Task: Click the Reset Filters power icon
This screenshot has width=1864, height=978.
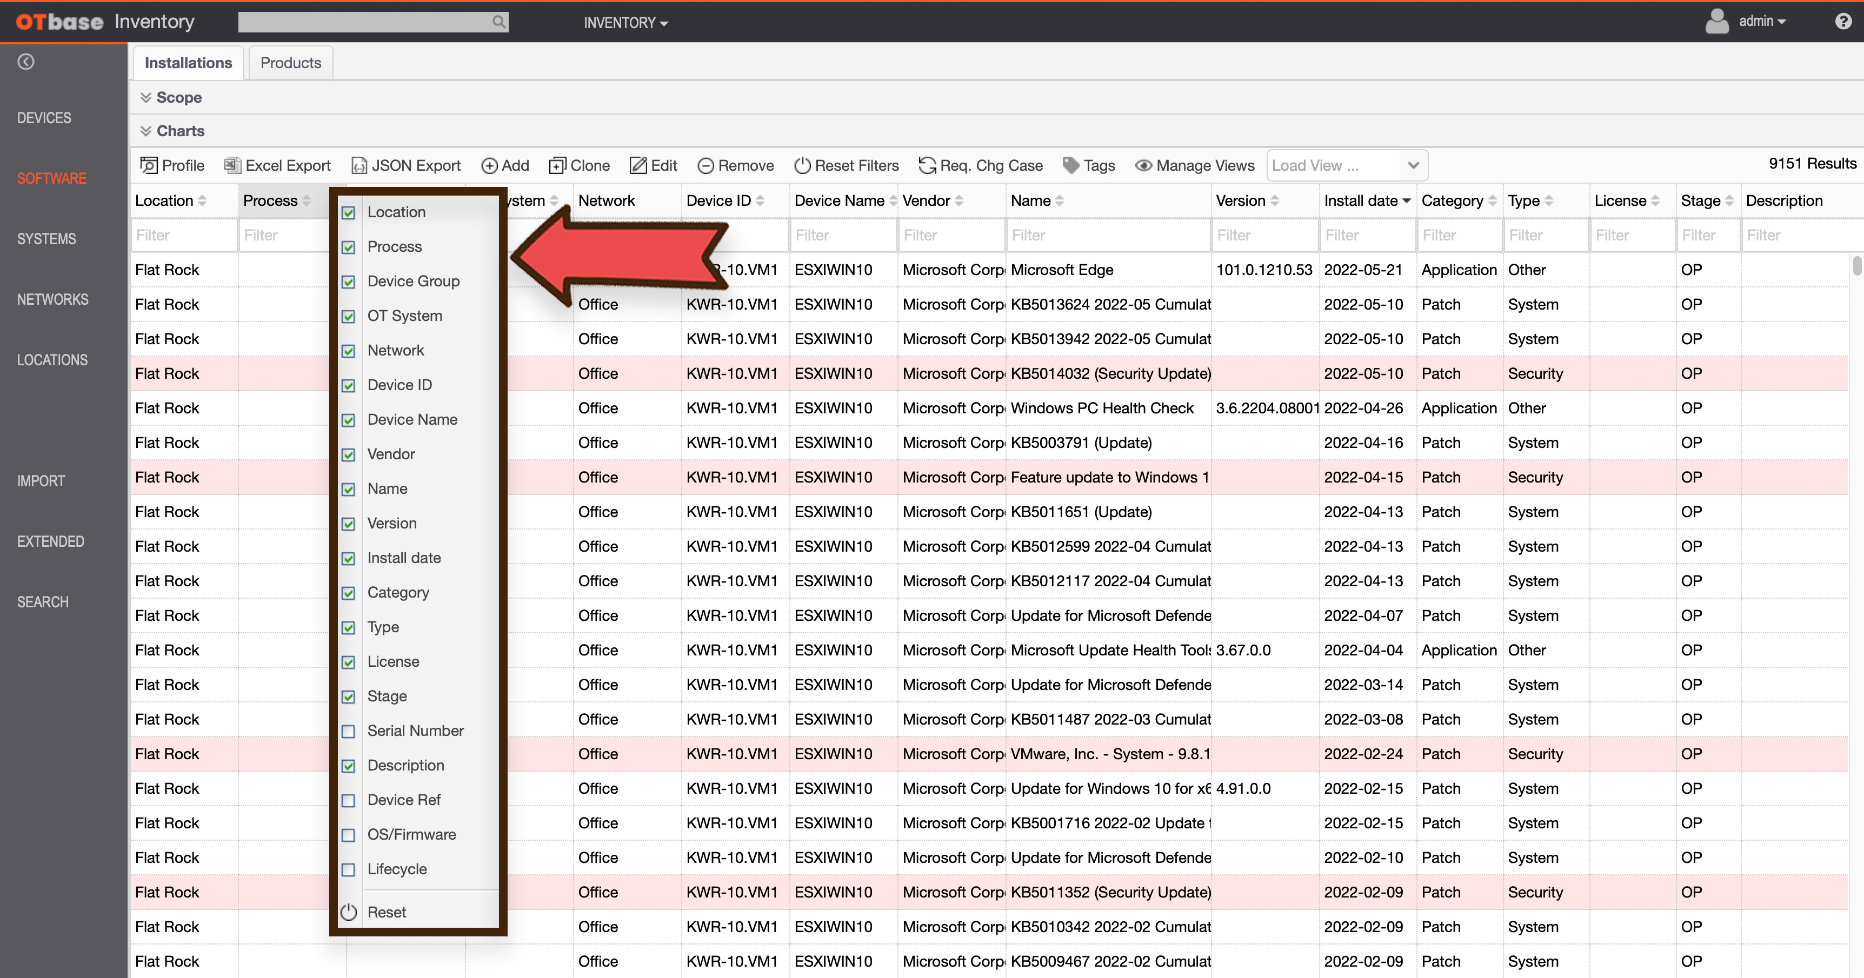Action: (x=802, y=166)
